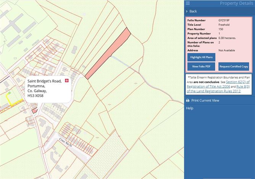Click the eircode H53 X058 text
The image size is (255, 179).
click(36, 96)
